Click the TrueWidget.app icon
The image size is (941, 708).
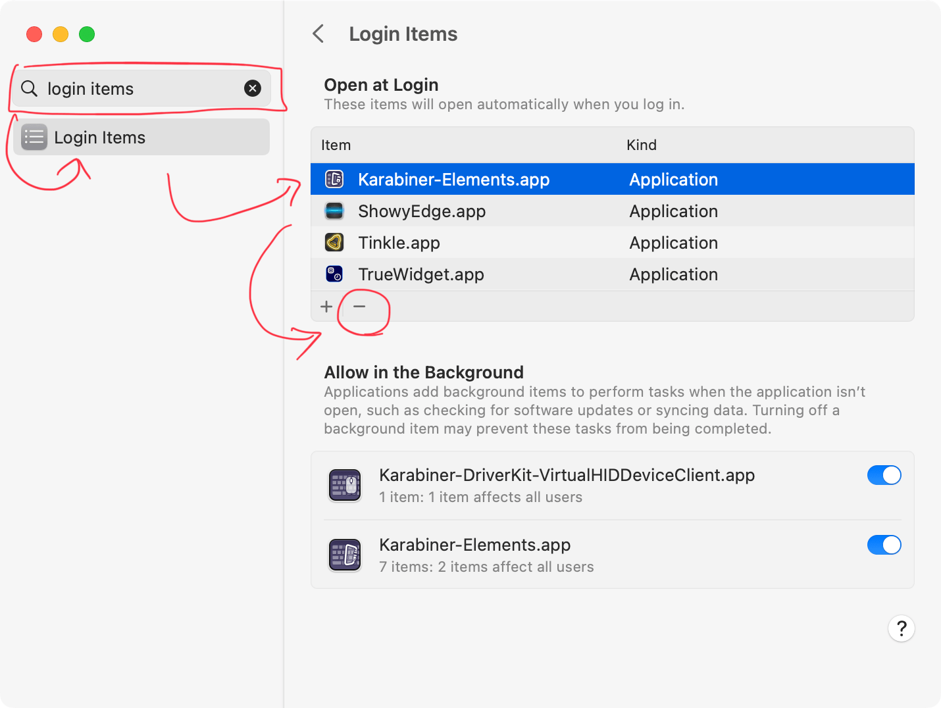point(334,274)
